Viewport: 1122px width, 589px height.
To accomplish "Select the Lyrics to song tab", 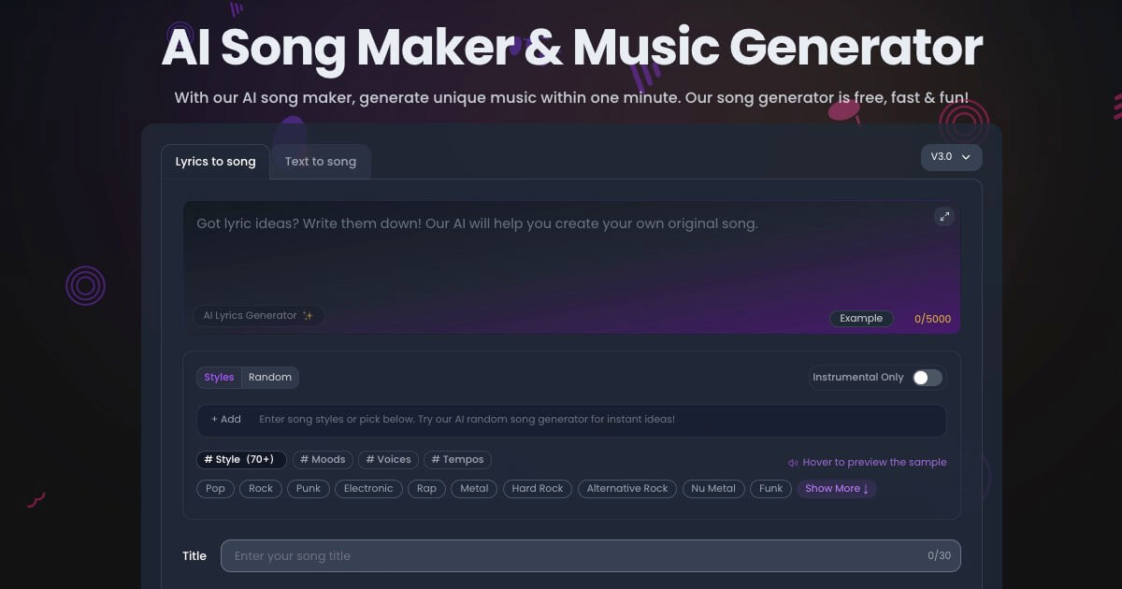I will [x=215, y=161].
